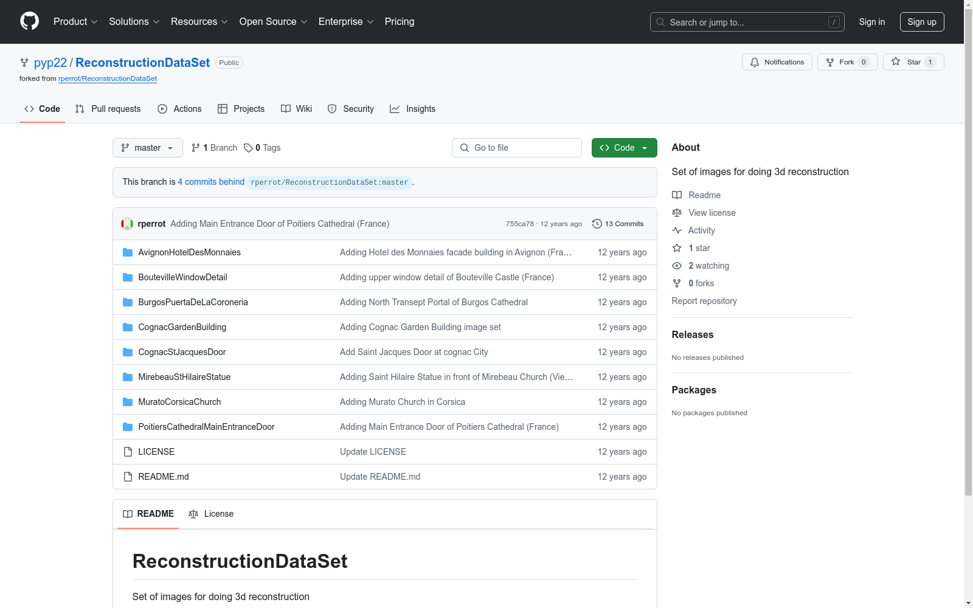Click rperrot's avatar image
This screenshot has width=973, height=608.
(x=127, y=224)
